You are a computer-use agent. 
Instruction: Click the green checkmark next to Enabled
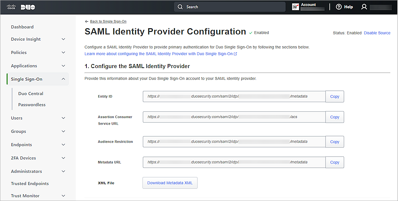coord(250,33)
